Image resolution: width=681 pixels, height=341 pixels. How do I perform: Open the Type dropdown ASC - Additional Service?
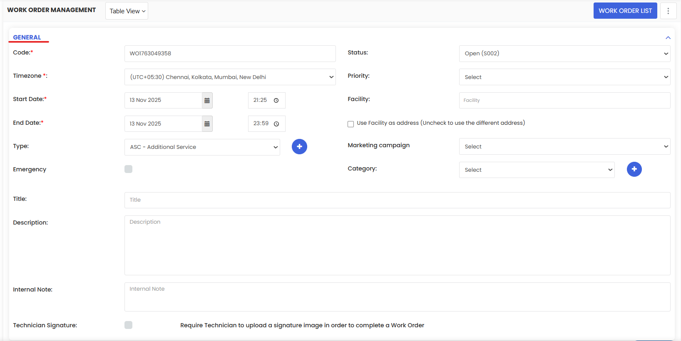click(x=202, y=147)
